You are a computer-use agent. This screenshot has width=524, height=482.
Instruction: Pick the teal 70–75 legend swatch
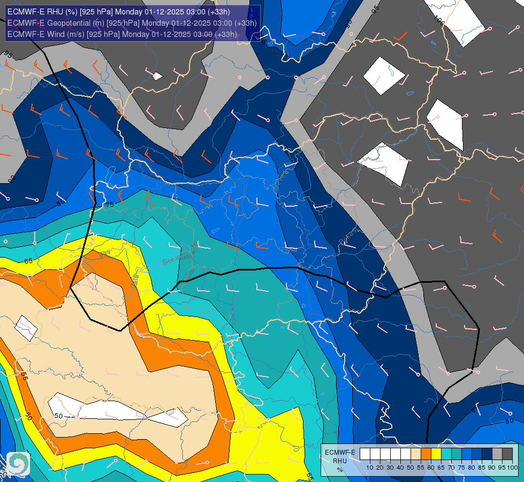tap(457, 454)
